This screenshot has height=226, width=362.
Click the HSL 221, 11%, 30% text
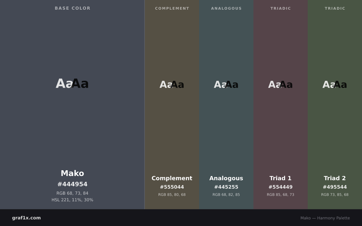coord(72,200)
